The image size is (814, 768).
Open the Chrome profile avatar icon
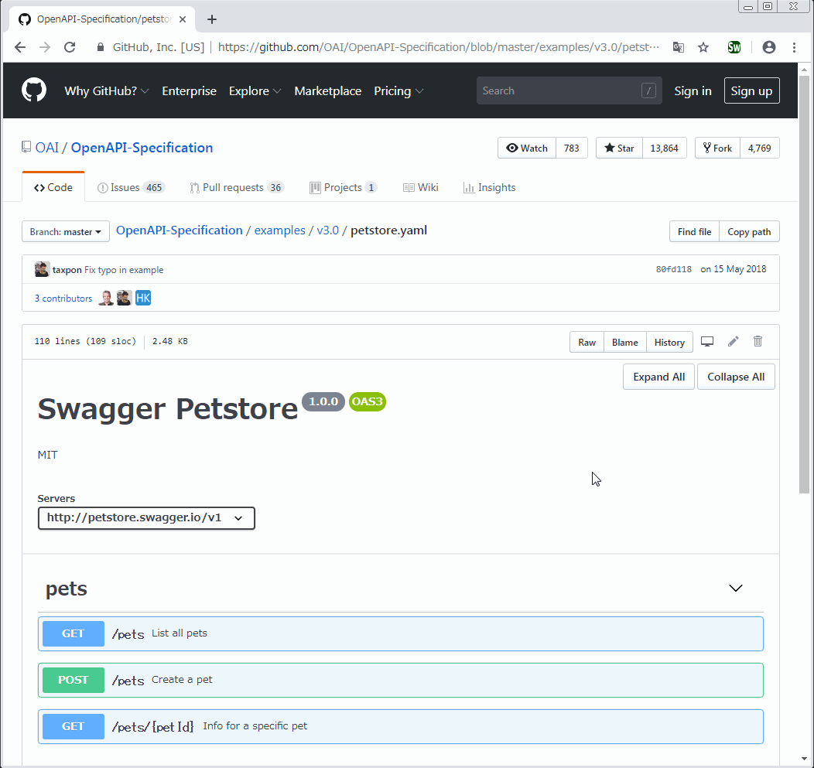tap(769, 47)
